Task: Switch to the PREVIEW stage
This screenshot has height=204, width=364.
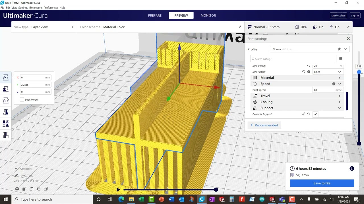Action: tap(181, 16)
